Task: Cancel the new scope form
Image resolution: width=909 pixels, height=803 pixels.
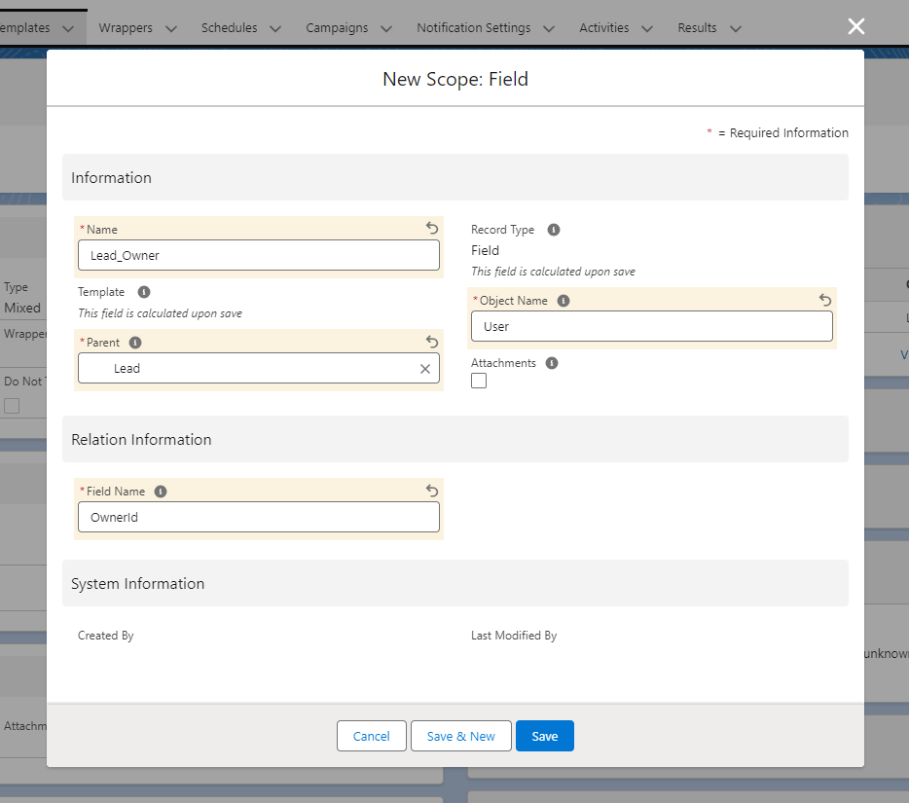Action: point(371,736)
